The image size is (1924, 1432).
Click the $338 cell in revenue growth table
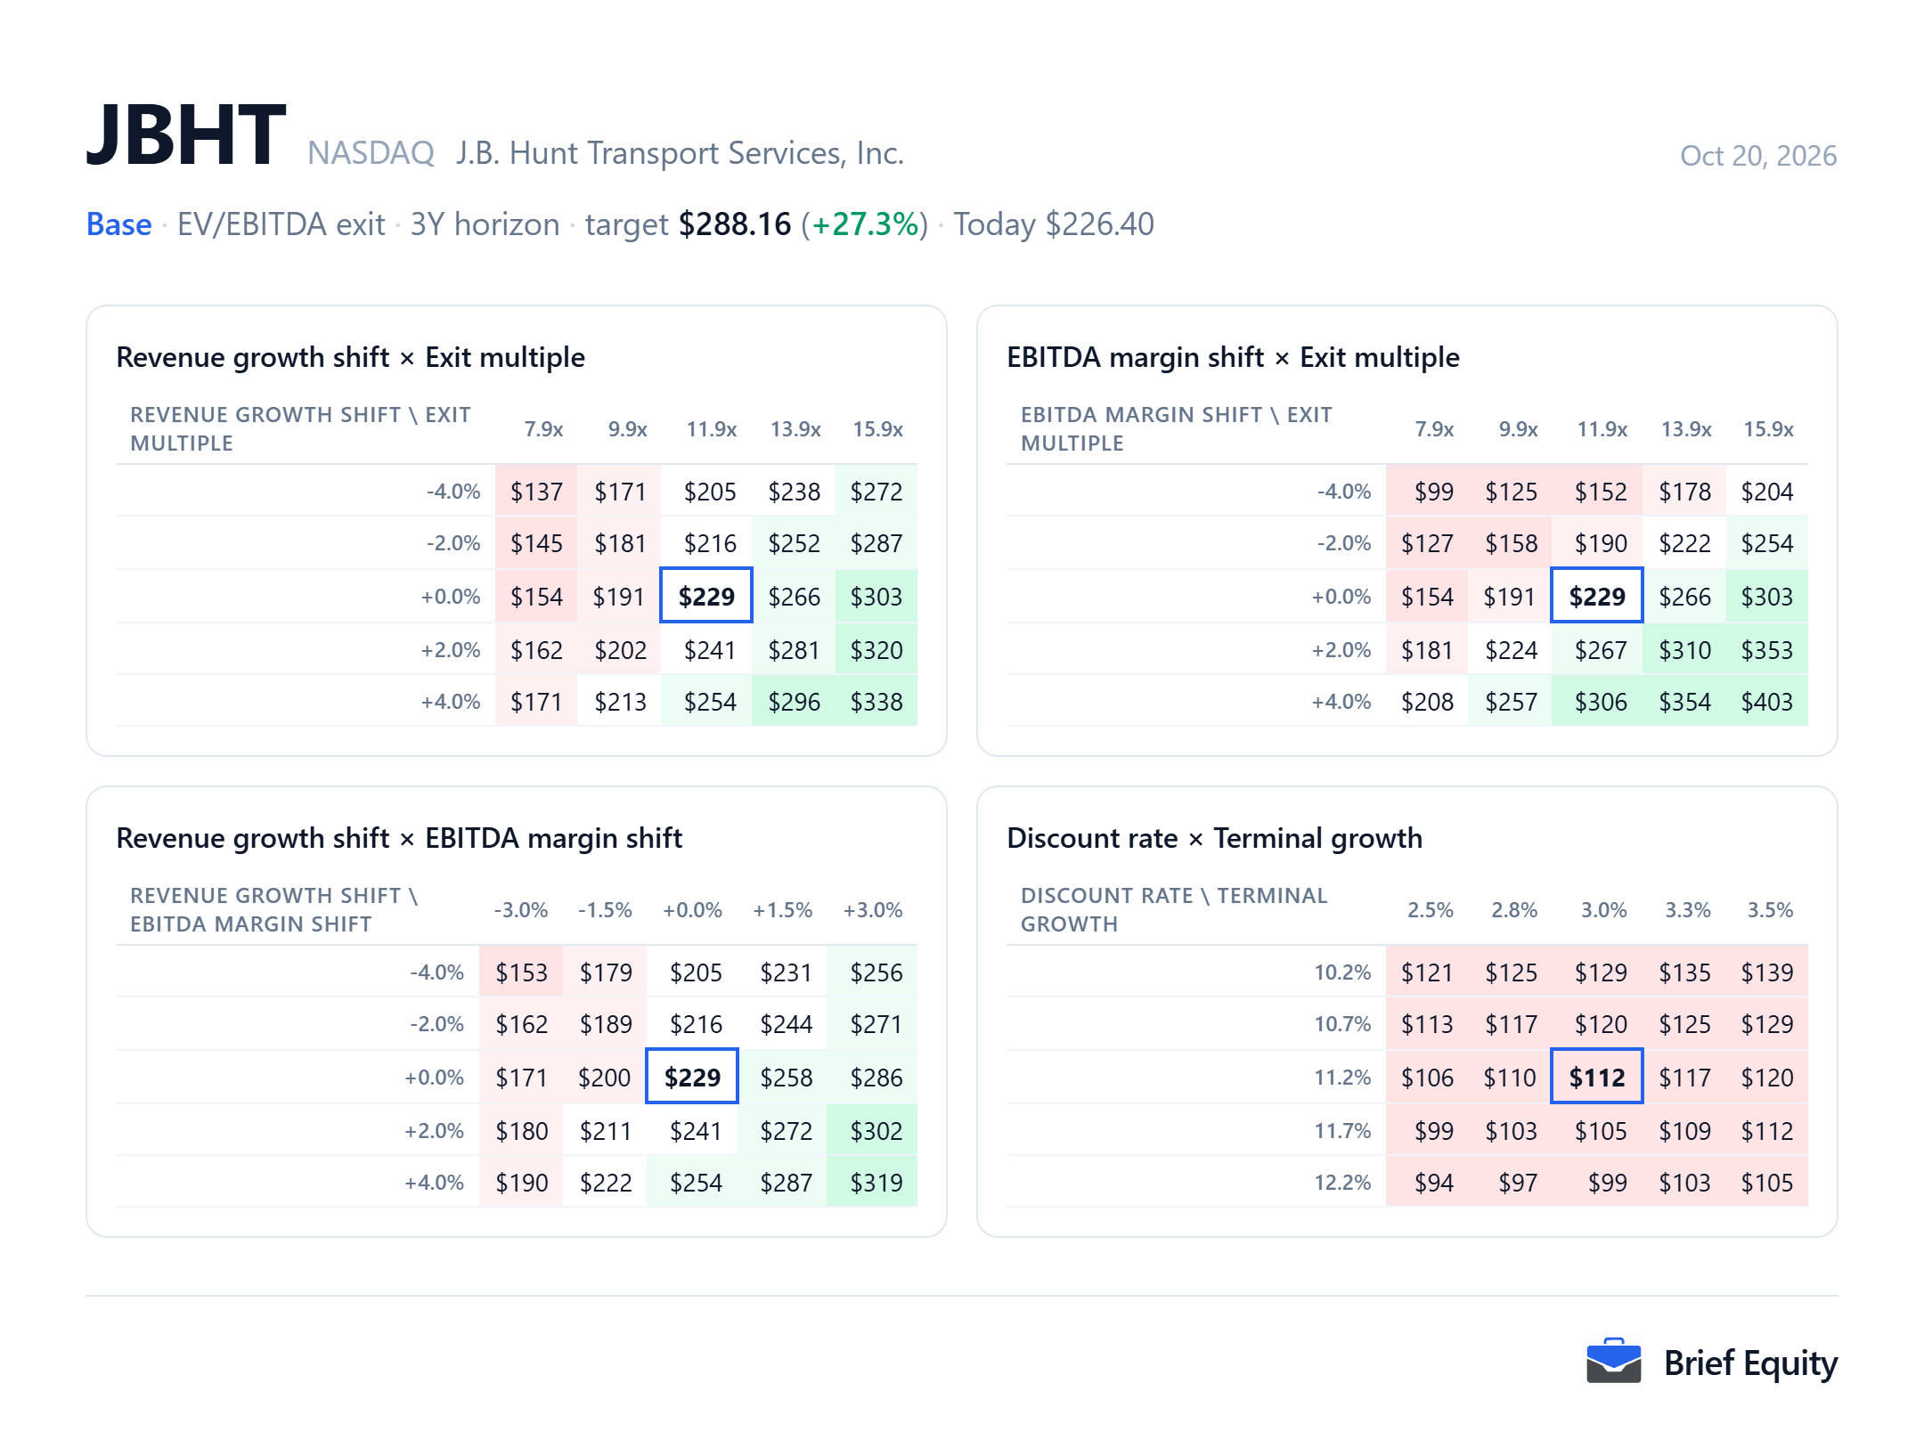[876, 702]
